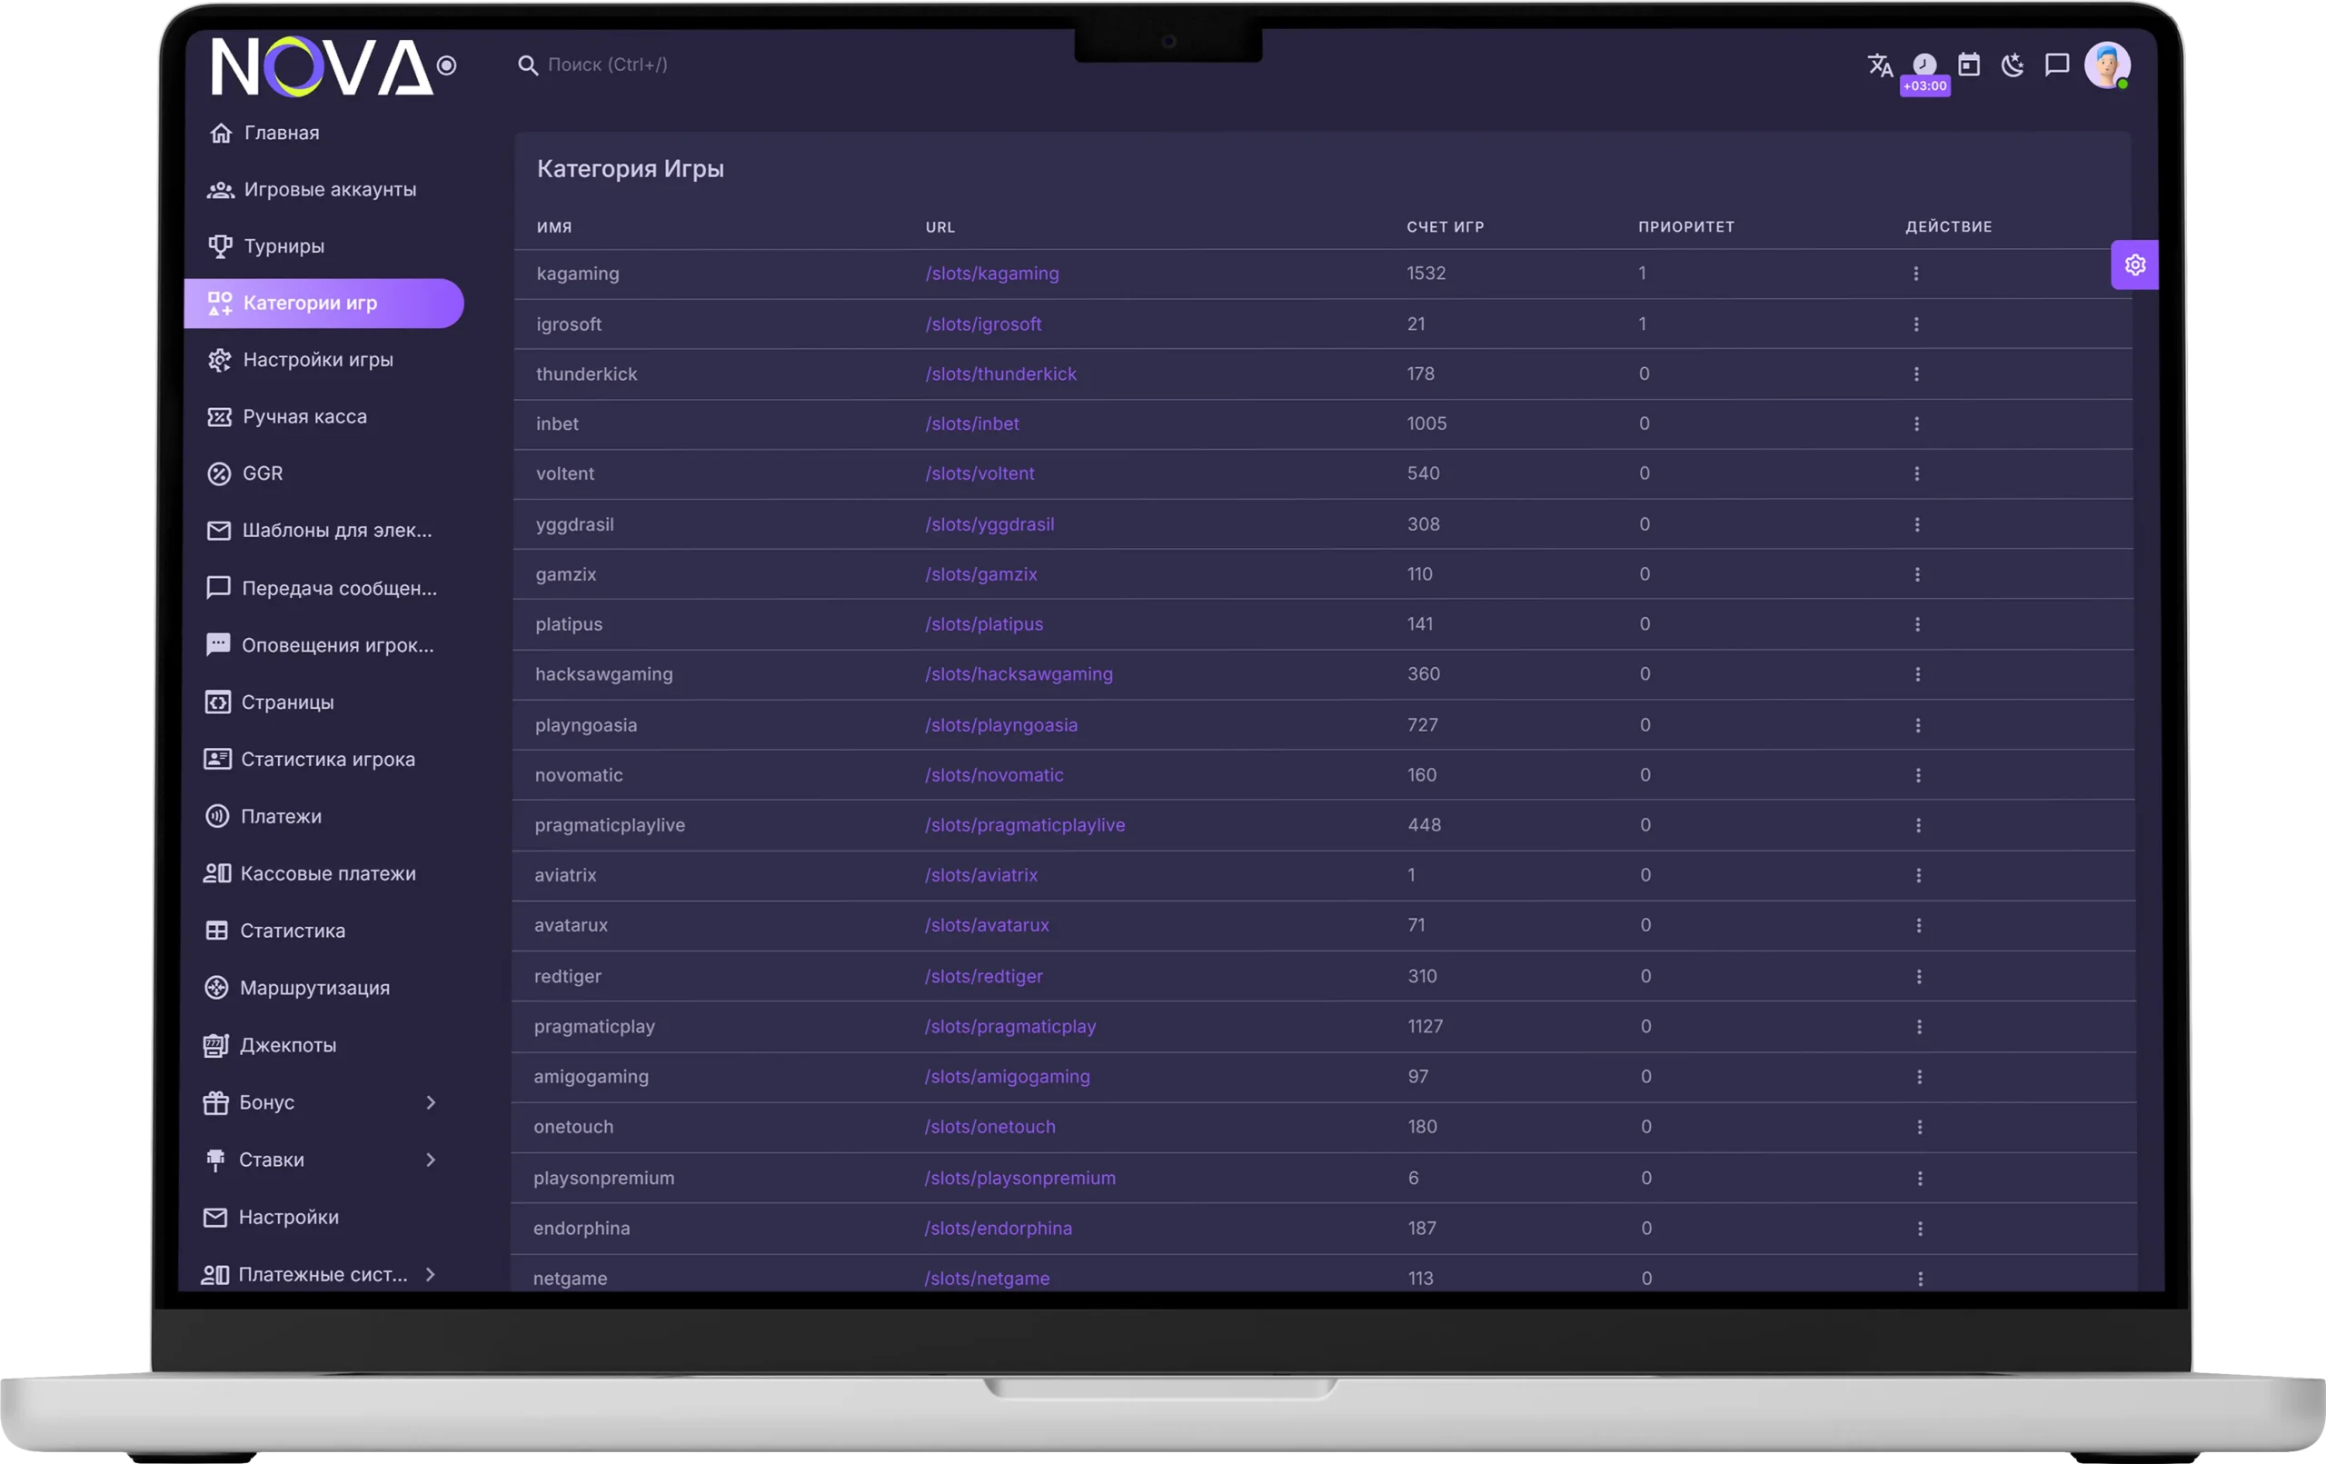Viewport: 2326px width, 1464px height.
Task: Go to Турниры in sidebar
Action: pyautogui.click(x=283, y=246)
